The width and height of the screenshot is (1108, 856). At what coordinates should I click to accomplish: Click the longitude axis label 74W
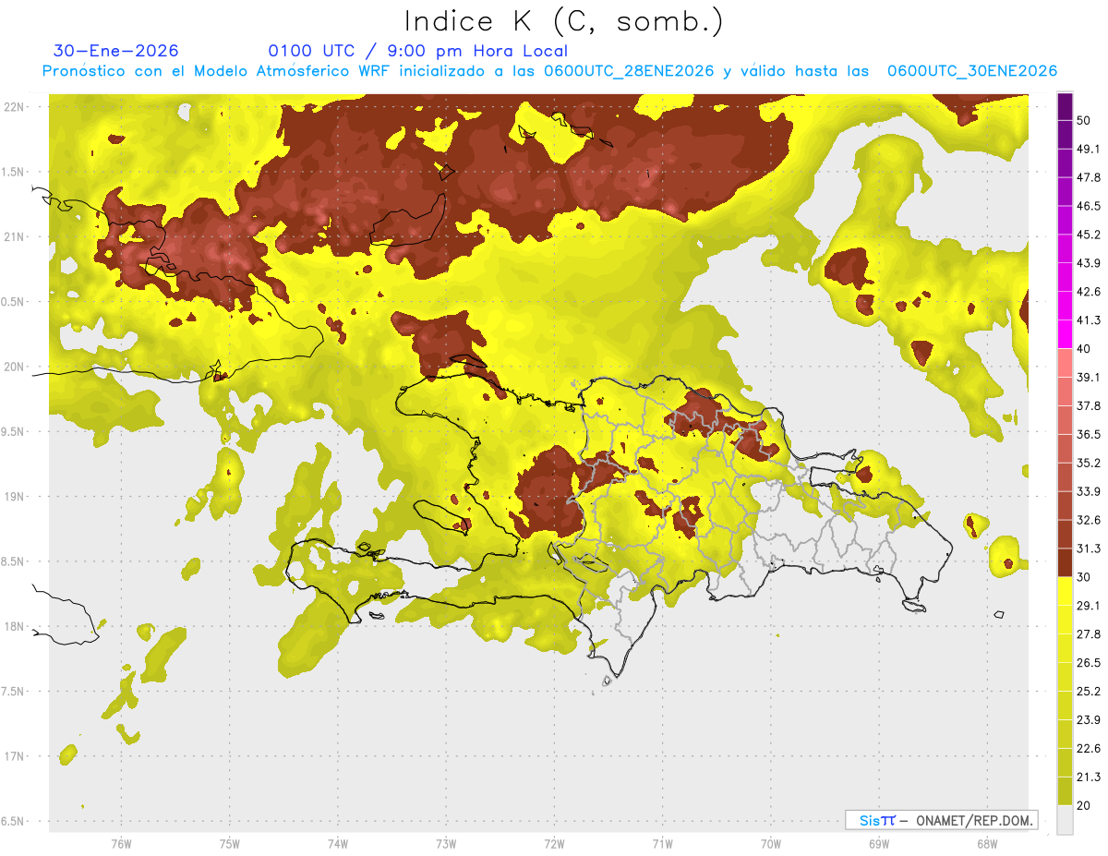coord(338,844)
